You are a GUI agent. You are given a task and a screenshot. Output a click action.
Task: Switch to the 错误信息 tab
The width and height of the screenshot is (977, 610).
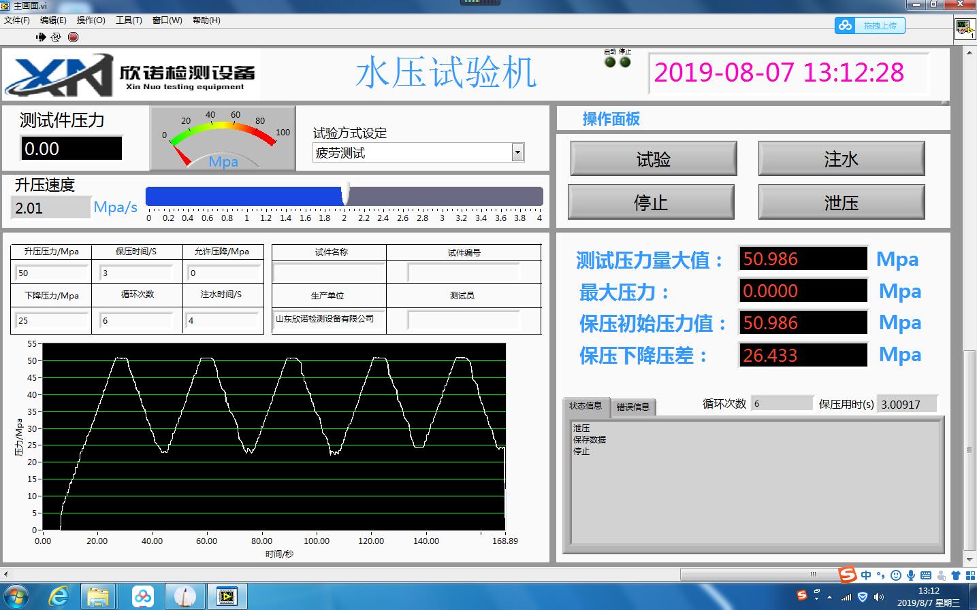(x=632, y=407)
